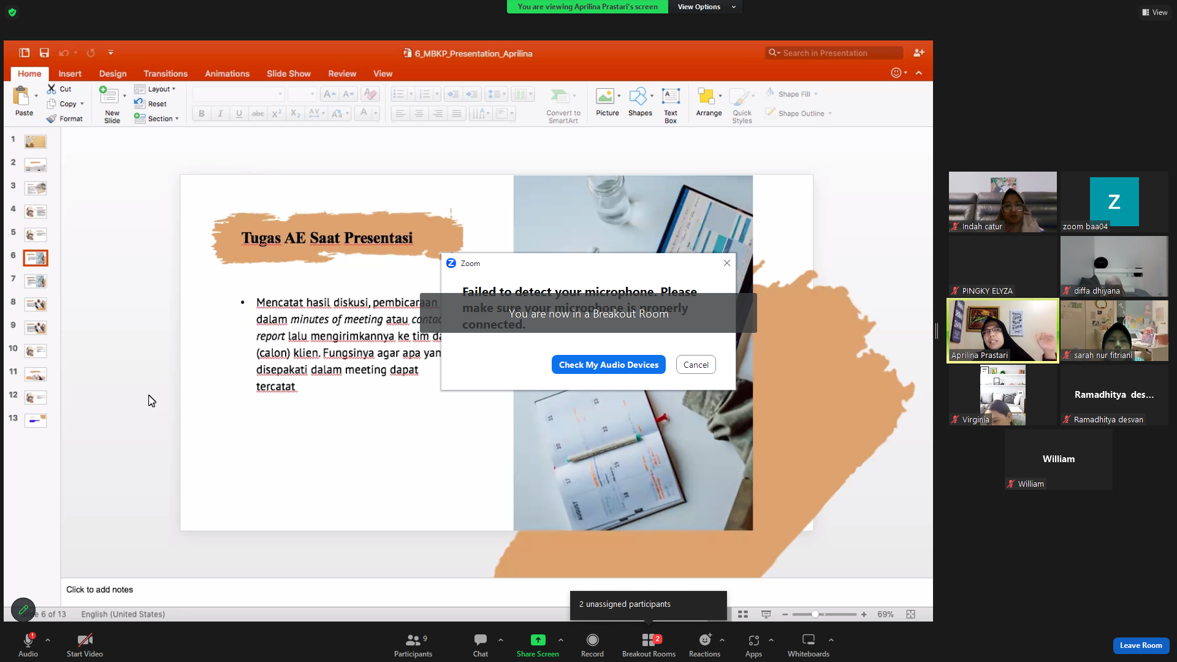
Task: Open Zoom Apps
Action: [753, 645]
